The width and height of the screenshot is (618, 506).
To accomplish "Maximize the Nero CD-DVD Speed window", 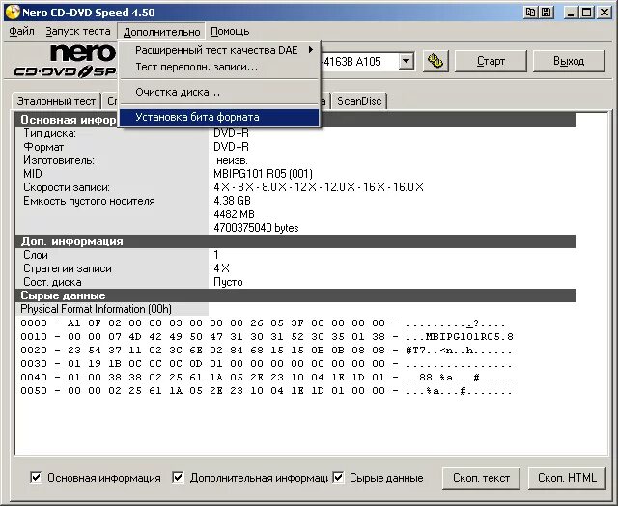I will (x=587, y=13).
